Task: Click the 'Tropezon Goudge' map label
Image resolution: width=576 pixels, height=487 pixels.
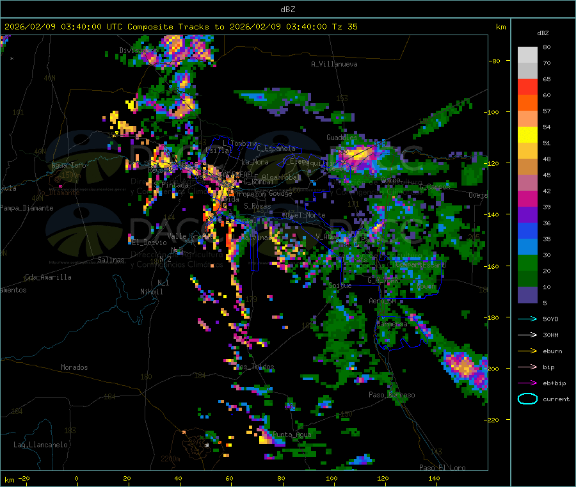Action: [x=263, y=193]
